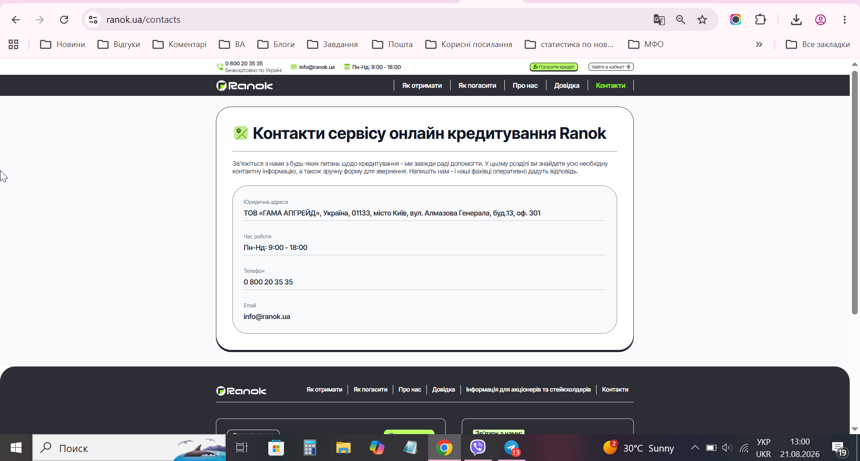The image size is (860, 461).
Task: Open footer link Як отримати
Action: click(x=324, y=390)
